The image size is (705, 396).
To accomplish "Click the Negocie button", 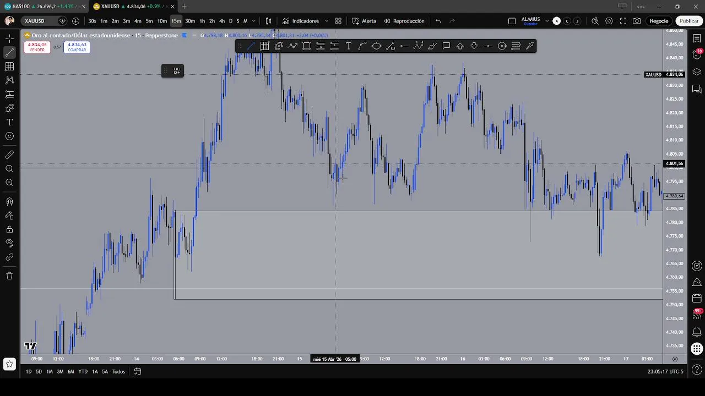I will coord(659,21).
